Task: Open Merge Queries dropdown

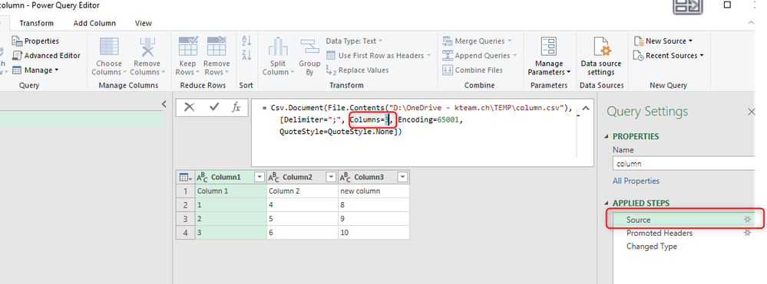Action: [x=477, y=41]
